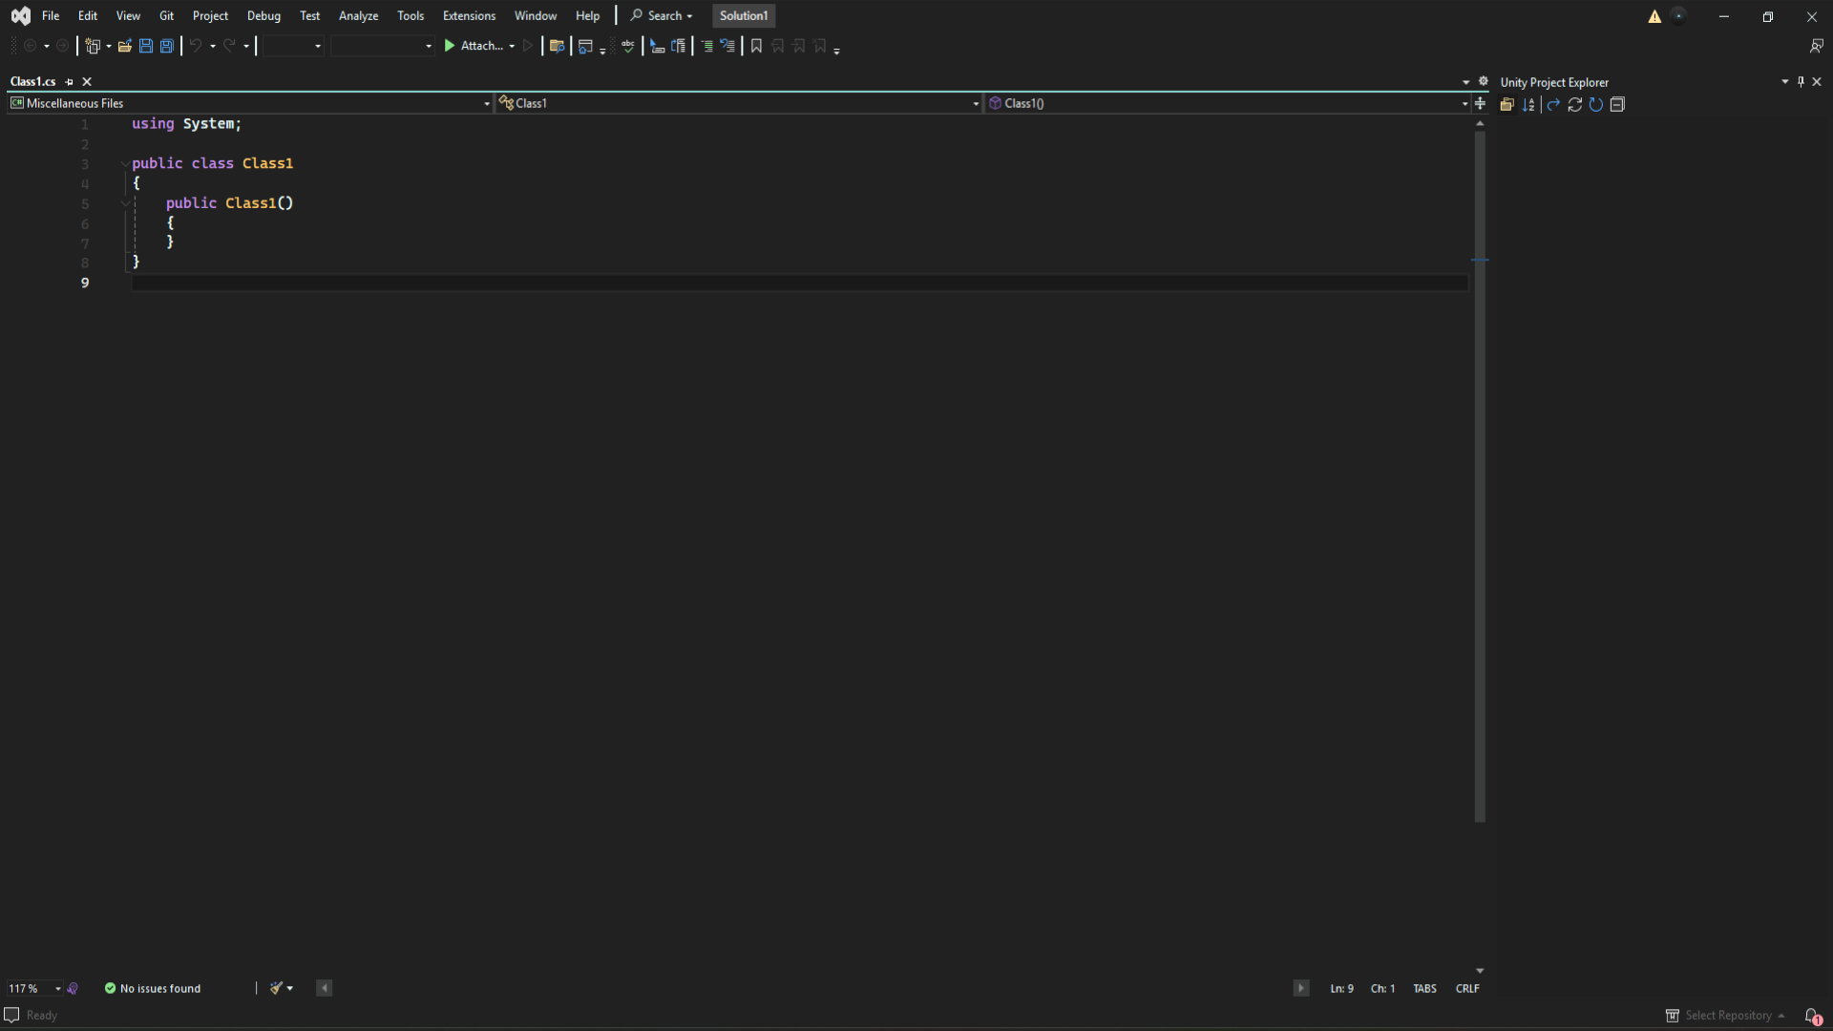Image resolution: width=1833 pixels, height=1031 pixels.
Task: Click the Undo icon on toolbar
Action: (197, 45)
